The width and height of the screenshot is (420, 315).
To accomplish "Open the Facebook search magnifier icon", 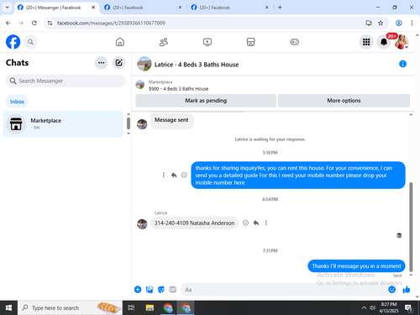I will 30,42.
